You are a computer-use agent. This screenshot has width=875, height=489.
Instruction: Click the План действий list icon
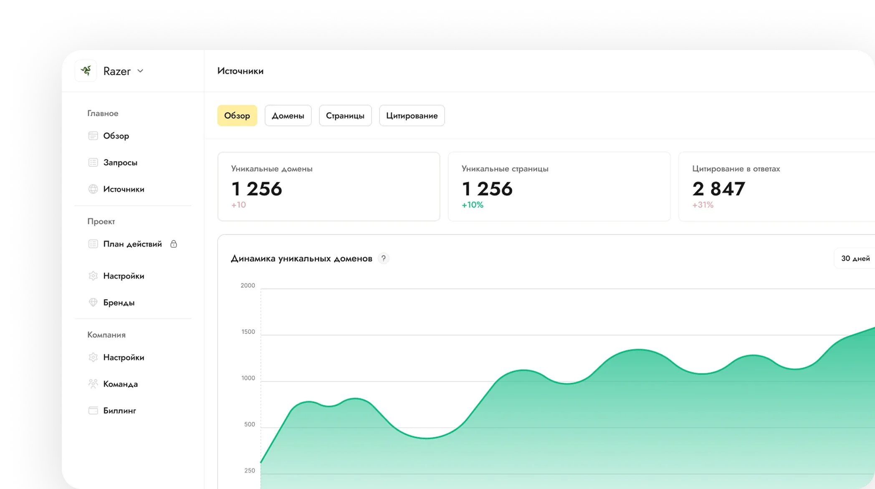pos(93,244)
